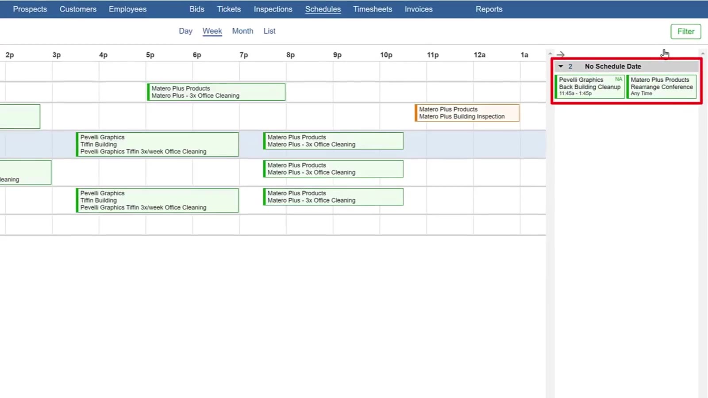Switch to Day view
This screenshot has width=708, height=398.
(185, 31)
